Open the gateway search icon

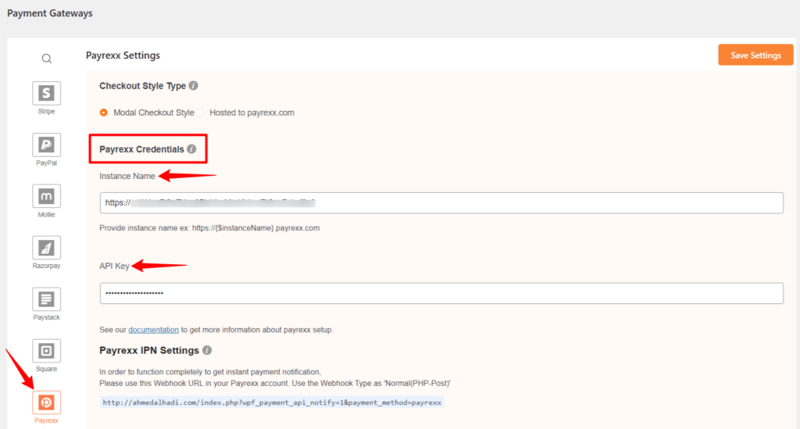[x=46, y=59]
